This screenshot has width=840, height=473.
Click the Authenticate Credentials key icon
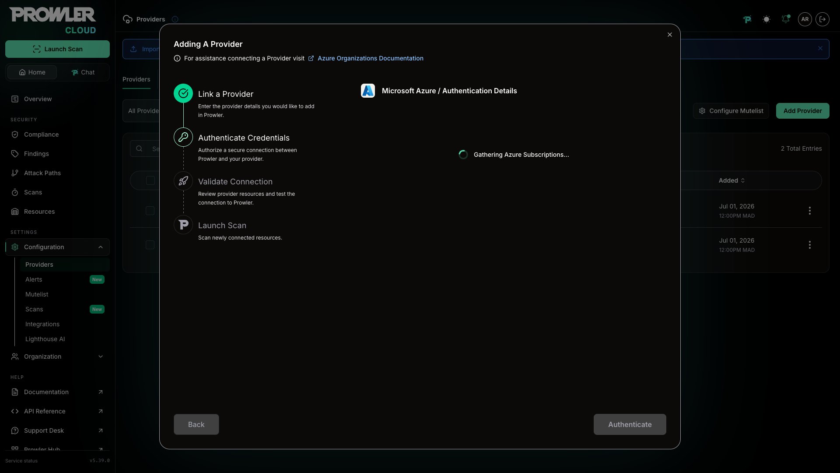pyautogui.click(x=183, y=137)
